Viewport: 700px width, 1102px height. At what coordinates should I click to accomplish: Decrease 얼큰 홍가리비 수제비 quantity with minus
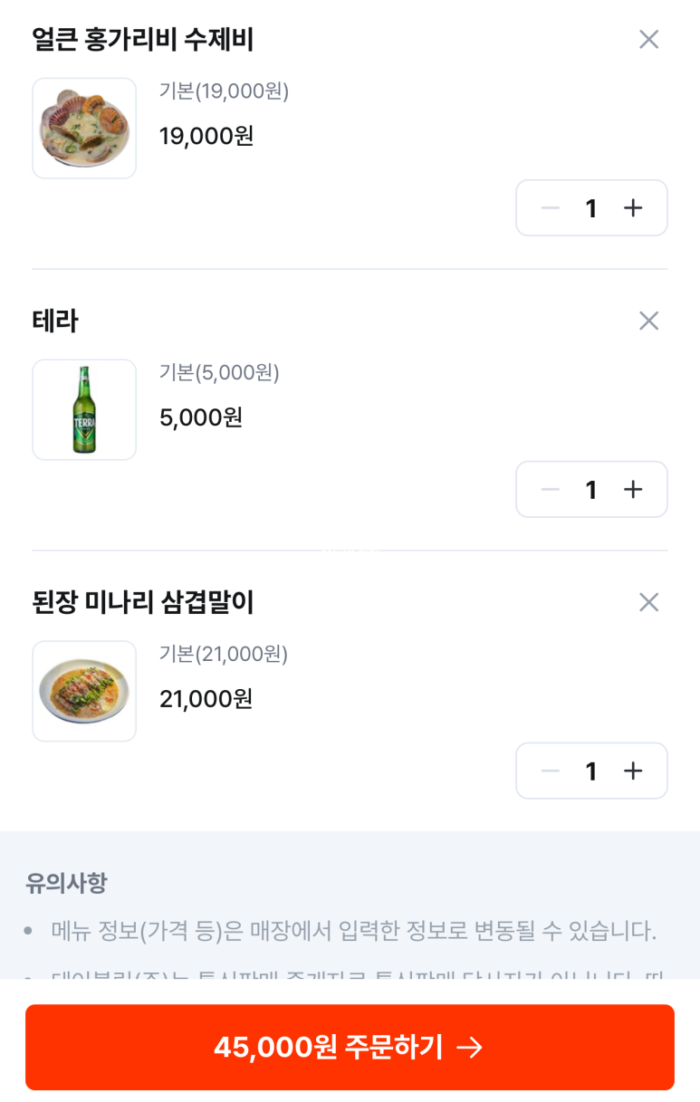pos(550,208)
